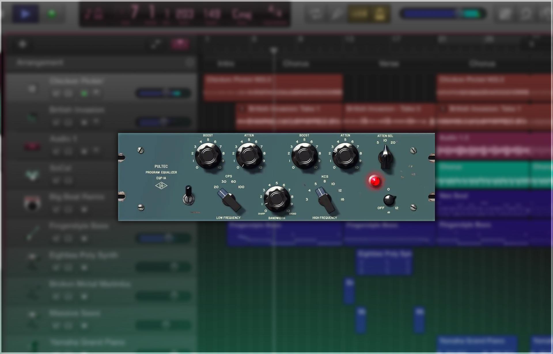Select the 16 KCS high frequency position
Image resolution: width=553 pixels, height=354 pixels.
point(342,199)
